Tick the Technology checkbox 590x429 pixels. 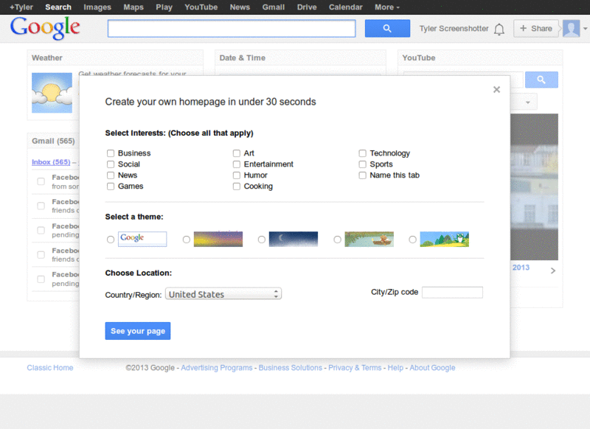(362, 153)
